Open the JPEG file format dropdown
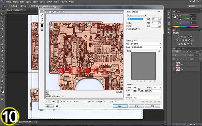The width and height of the screenshot is (202, 126). pos(137,15)
